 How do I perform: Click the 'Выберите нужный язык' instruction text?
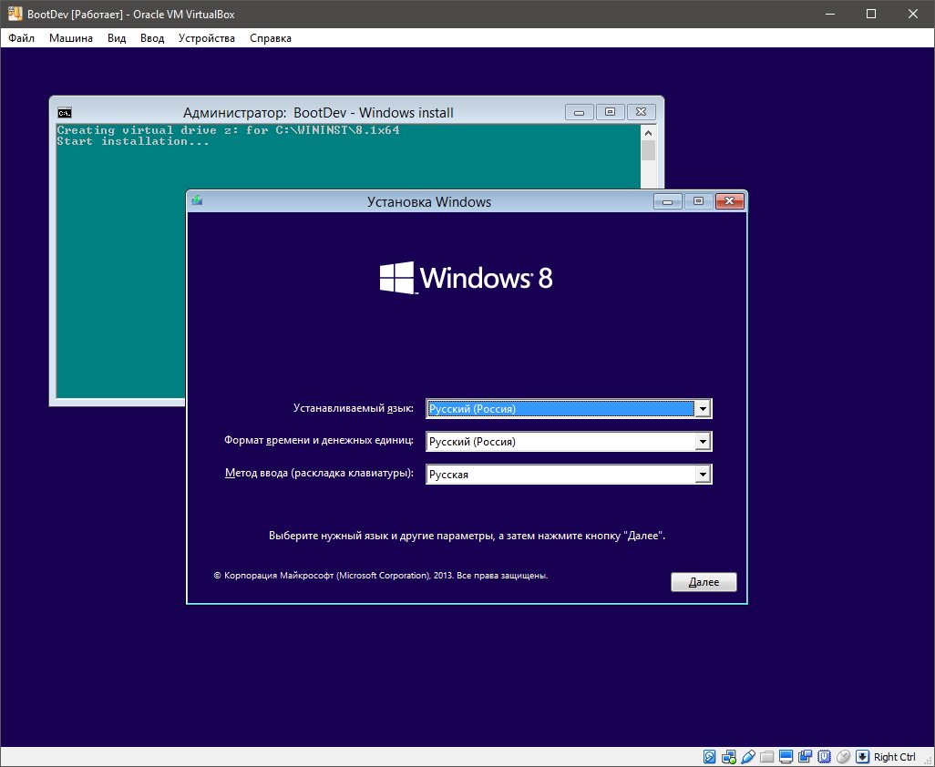(x=467, y=536)
